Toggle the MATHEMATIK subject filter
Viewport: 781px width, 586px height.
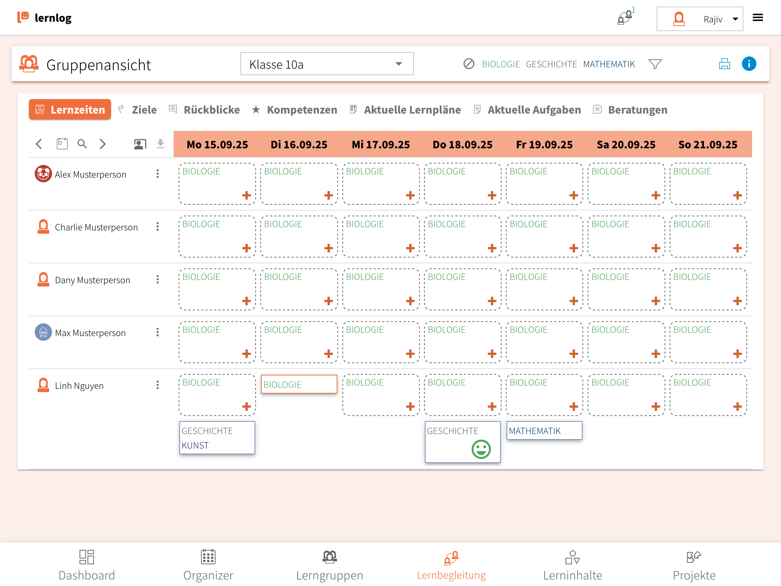click(609, 64)
